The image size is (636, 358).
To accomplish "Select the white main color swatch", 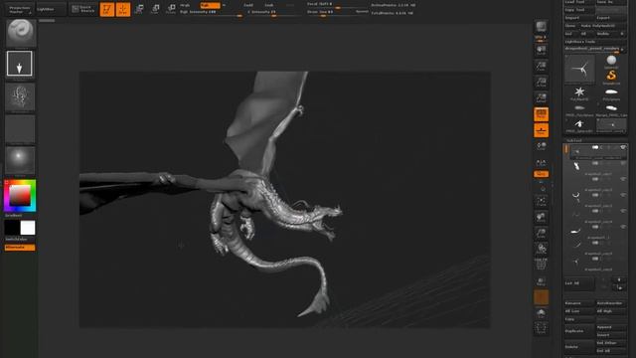I will tap(28, 228).
